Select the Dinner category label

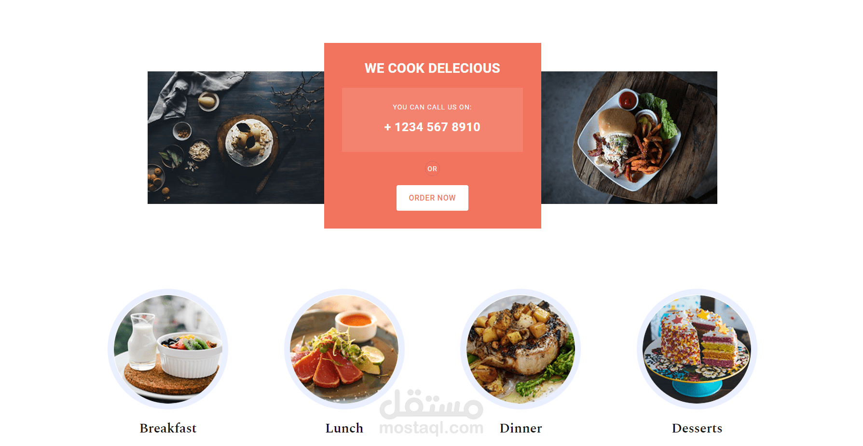[521, 428]
